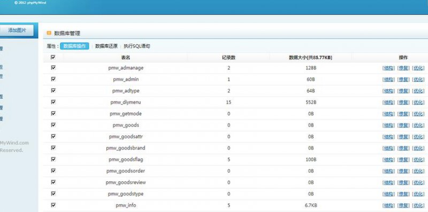View 结构 of pmw_getmode table

click(x=389, y=114)
